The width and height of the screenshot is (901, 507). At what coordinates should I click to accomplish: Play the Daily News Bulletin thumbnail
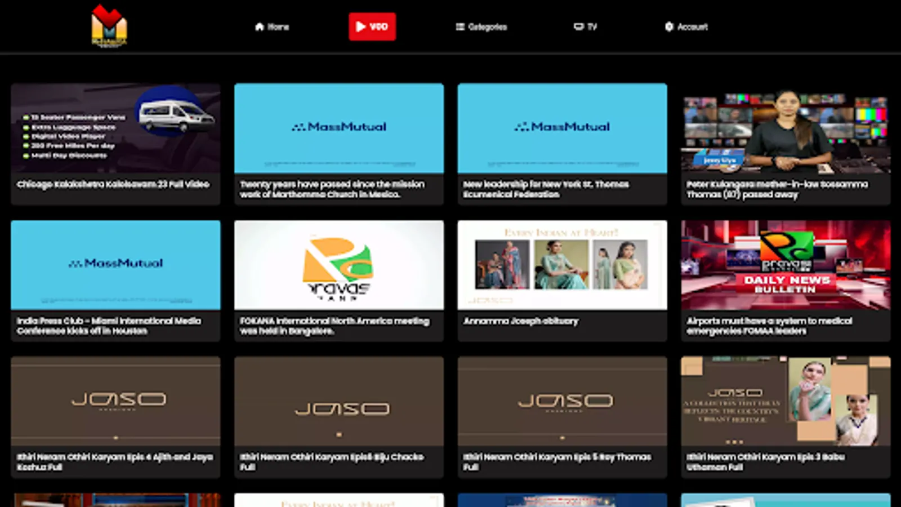tap(786, 265)
